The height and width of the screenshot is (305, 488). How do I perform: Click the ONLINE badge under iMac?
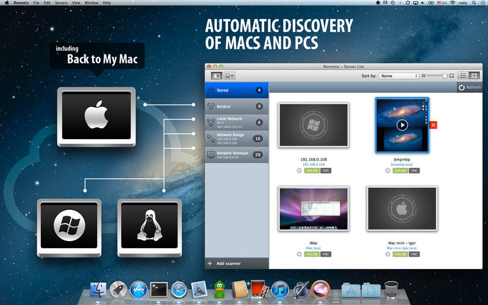click(312, 254)
